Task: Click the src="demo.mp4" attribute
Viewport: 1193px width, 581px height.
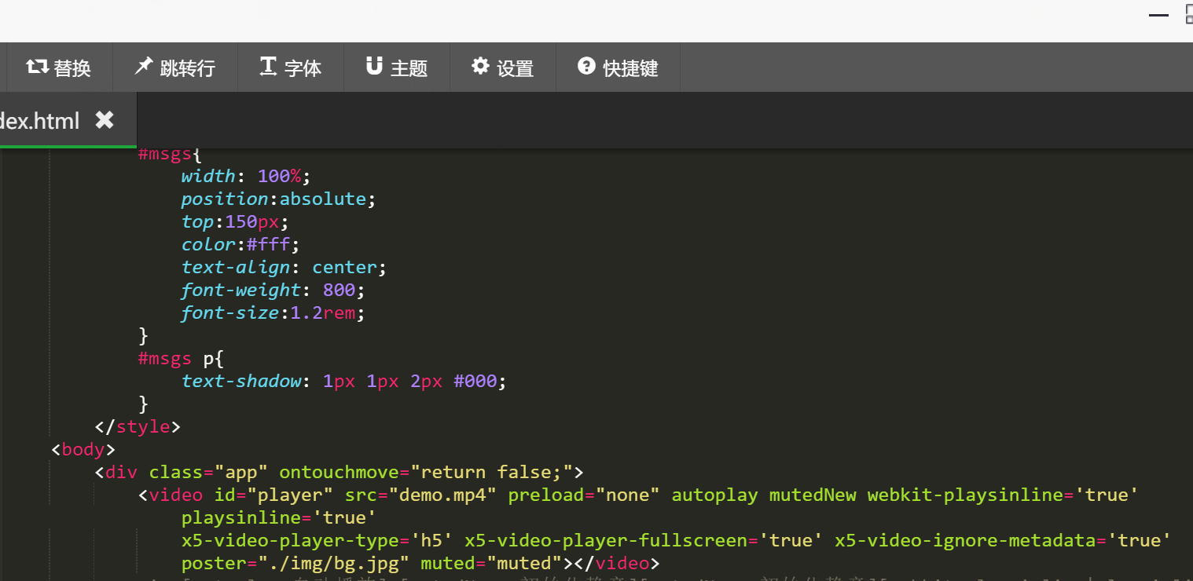Action: tap(420, 495)
